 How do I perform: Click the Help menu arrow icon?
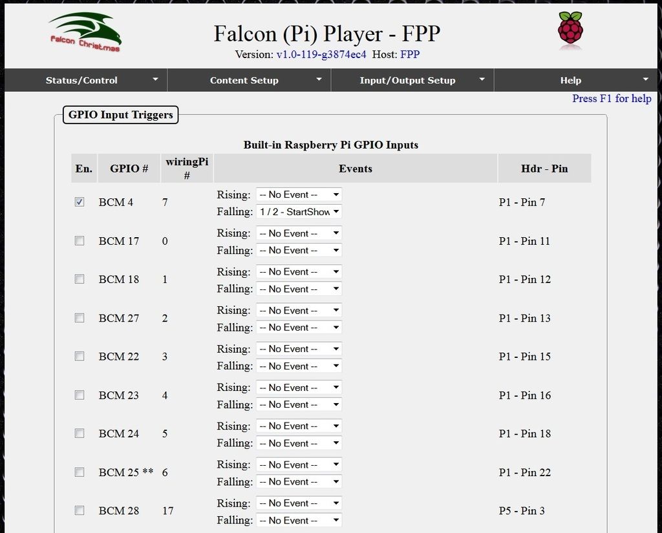tap(645, 79)
